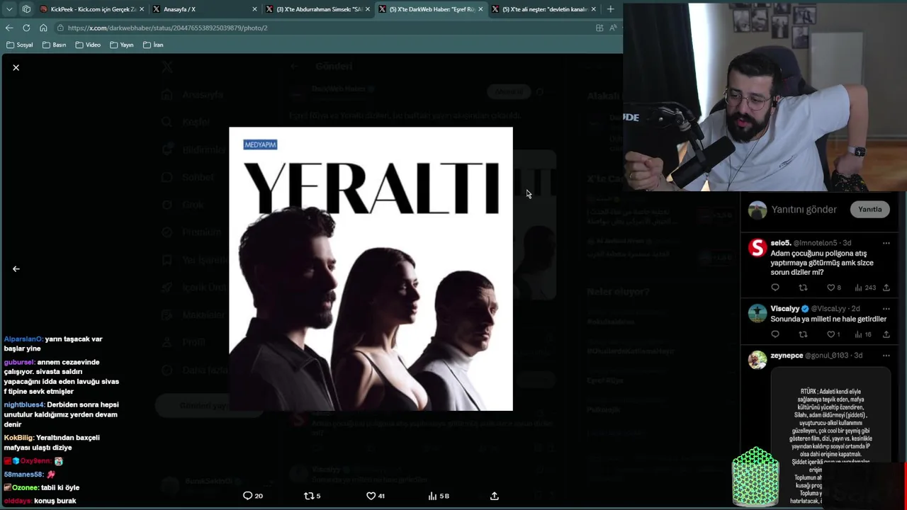The height and width of the screenshot is (510, 907).
Task: Go back in the browser
Action: click(9, 28)
